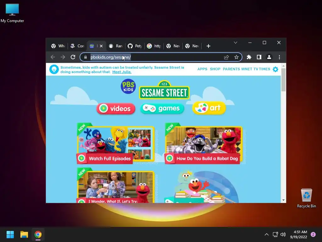This screenshot has width=322, height=242.
Task: Click the browser forward arrow
Action: click(63, 57)
